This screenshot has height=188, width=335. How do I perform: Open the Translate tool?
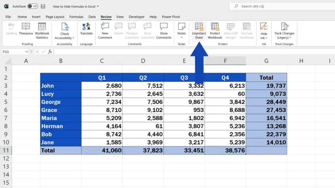pyautogui.click(x=86, y=29)
